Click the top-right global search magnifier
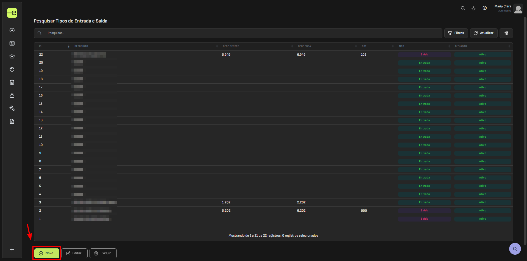Screen dimensions: 527x261 463,8
